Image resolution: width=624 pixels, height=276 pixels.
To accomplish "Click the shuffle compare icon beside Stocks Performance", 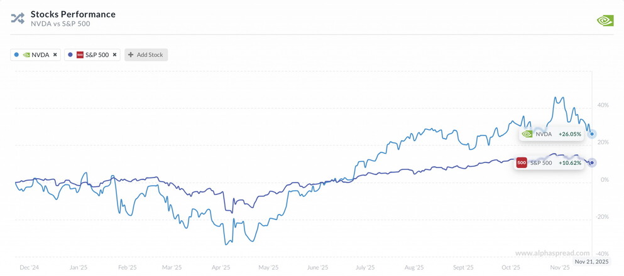I will coord(18,19).
